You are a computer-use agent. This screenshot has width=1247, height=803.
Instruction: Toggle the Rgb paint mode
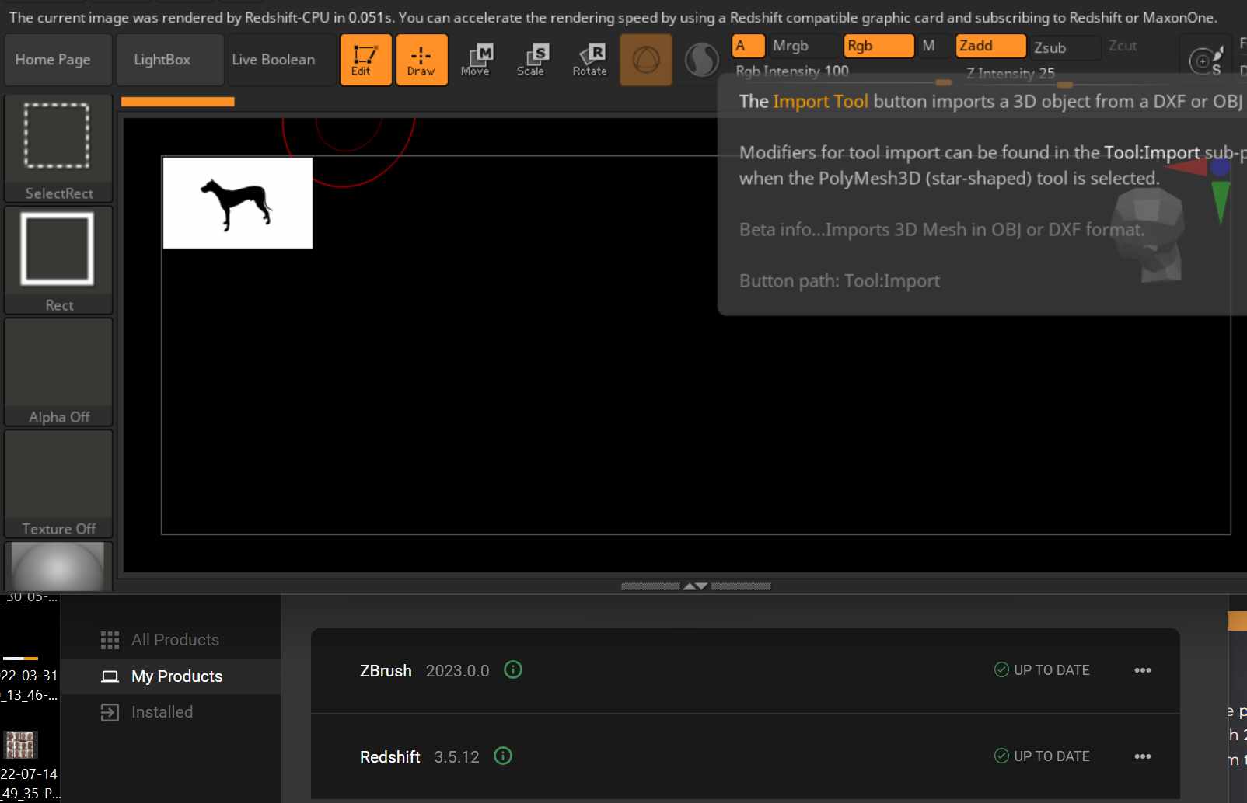pyautogui.click(x=878, y=46)
